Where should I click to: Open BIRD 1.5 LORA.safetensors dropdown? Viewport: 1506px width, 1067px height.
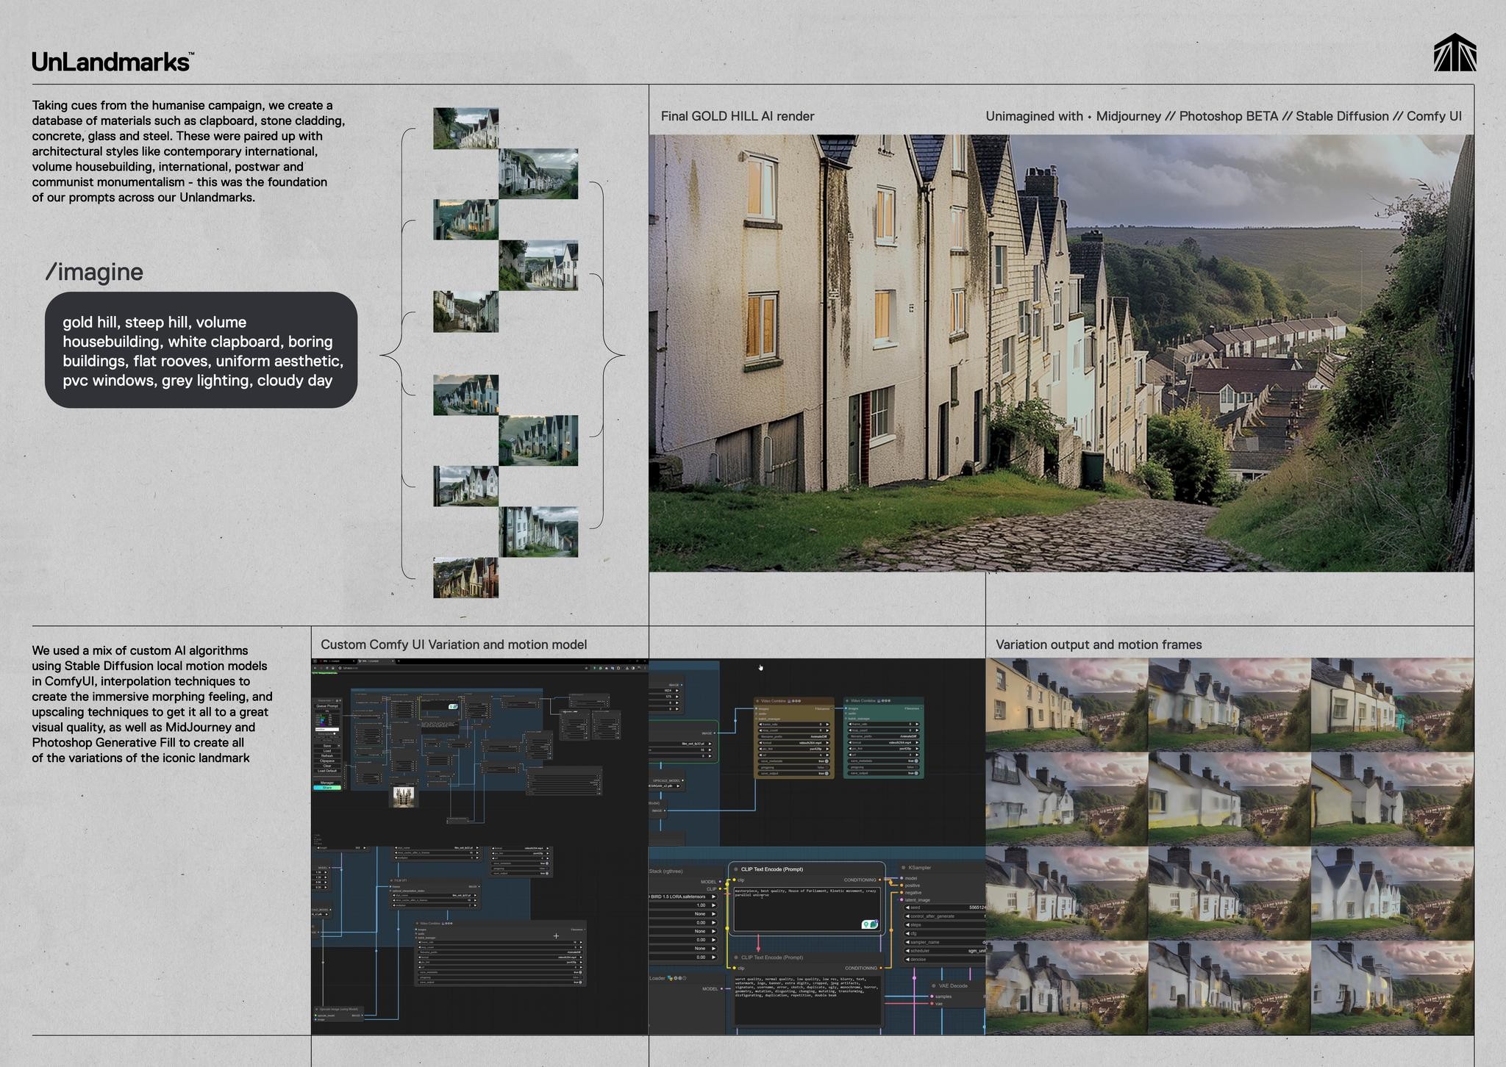pos(682,897)
